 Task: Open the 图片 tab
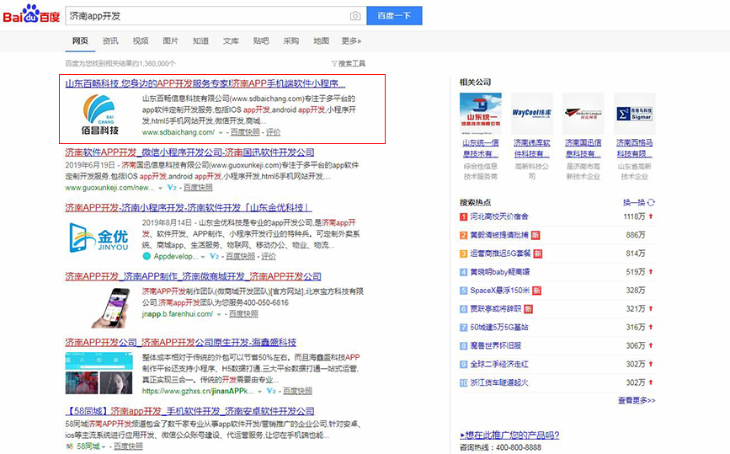pos(170,41)
